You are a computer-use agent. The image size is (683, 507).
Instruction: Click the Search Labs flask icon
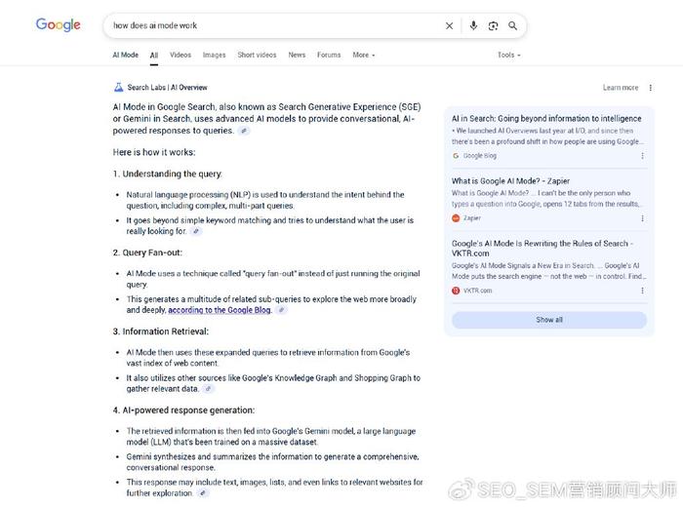[118, 87]
